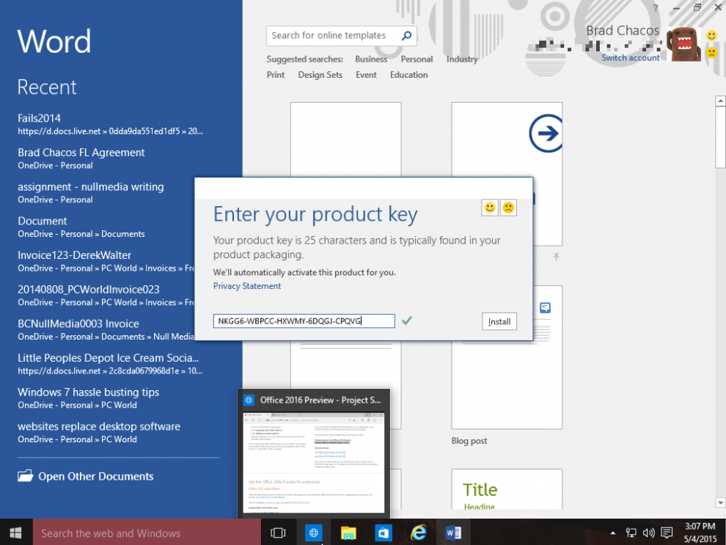
Task: Open the Privacy Statement link
Action: click(x=247, y=286)
